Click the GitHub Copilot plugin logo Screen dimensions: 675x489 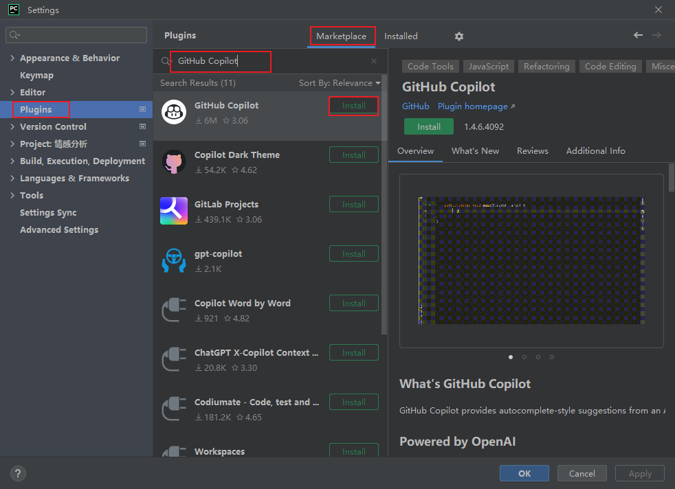pos(174,112)
